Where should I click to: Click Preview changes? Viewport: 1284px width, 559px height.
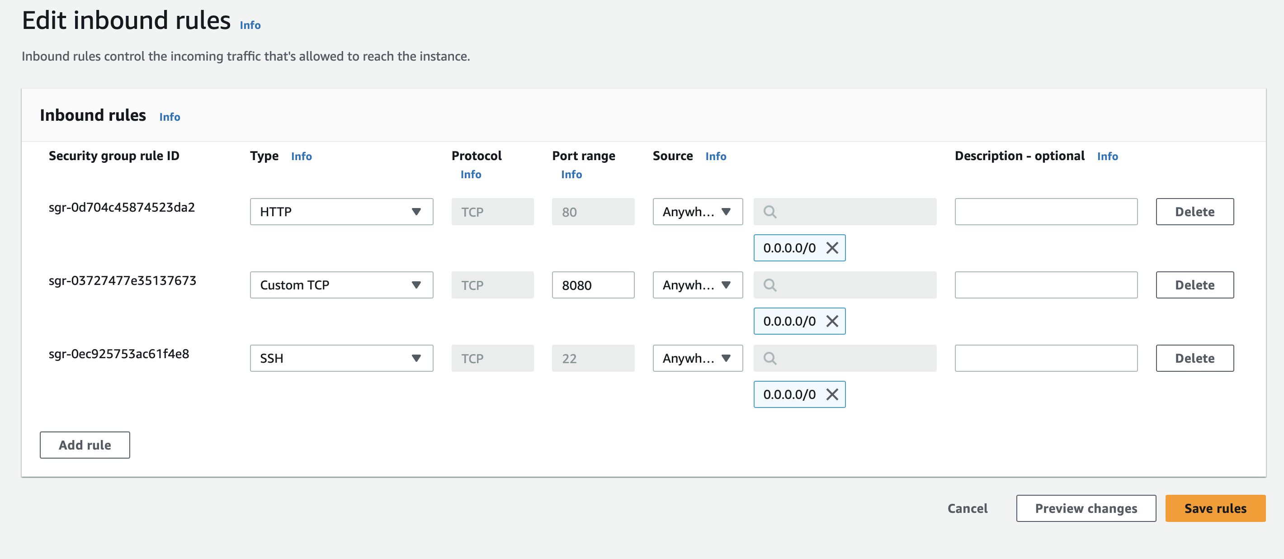point(1086,508)
